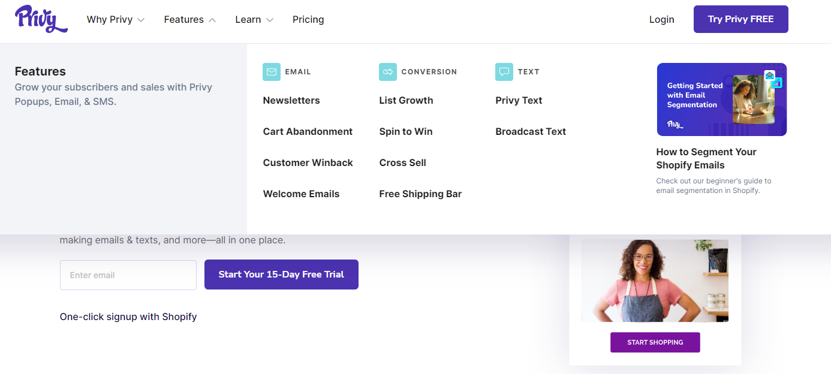Click the Login link
Image resolution: width=831 pixels, height=374 pixels.
point(662,19)
